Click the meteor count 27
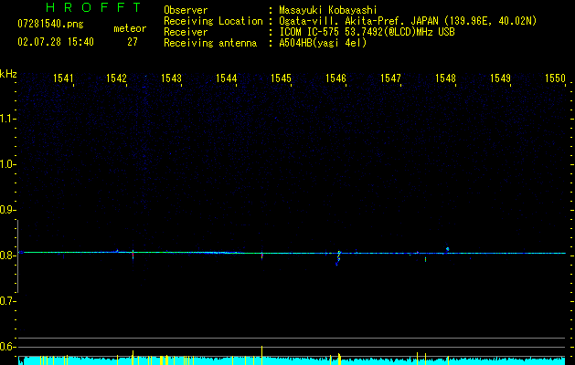Screen dimensions: 575x365 tap(133, 42)
